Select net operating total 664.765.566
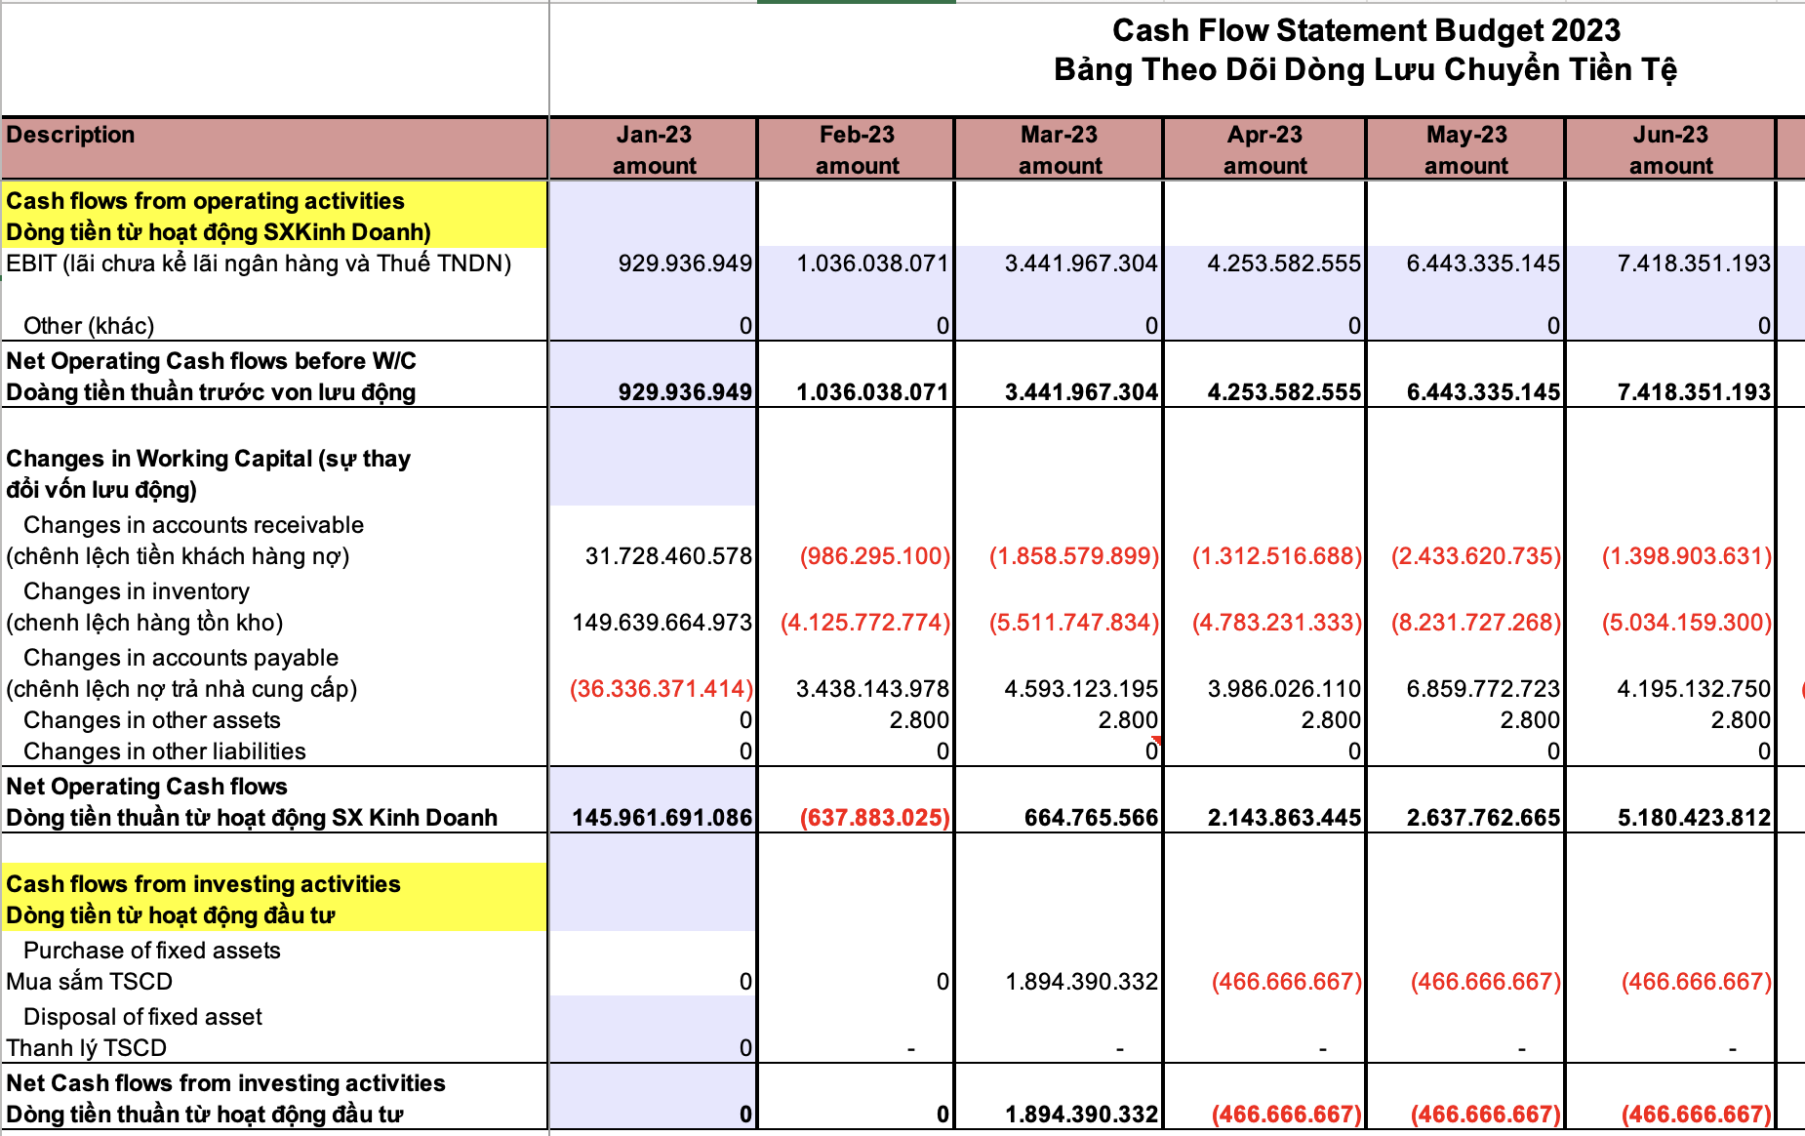Image resolution: width=1805 pixels, height=1136 pixels. pos(1091,818)
